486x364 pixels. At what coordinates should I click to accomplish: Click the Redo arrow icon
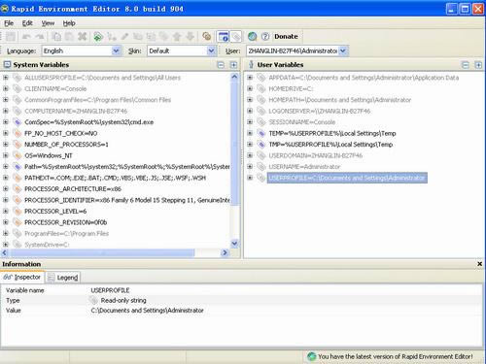[x=40, y=37]
